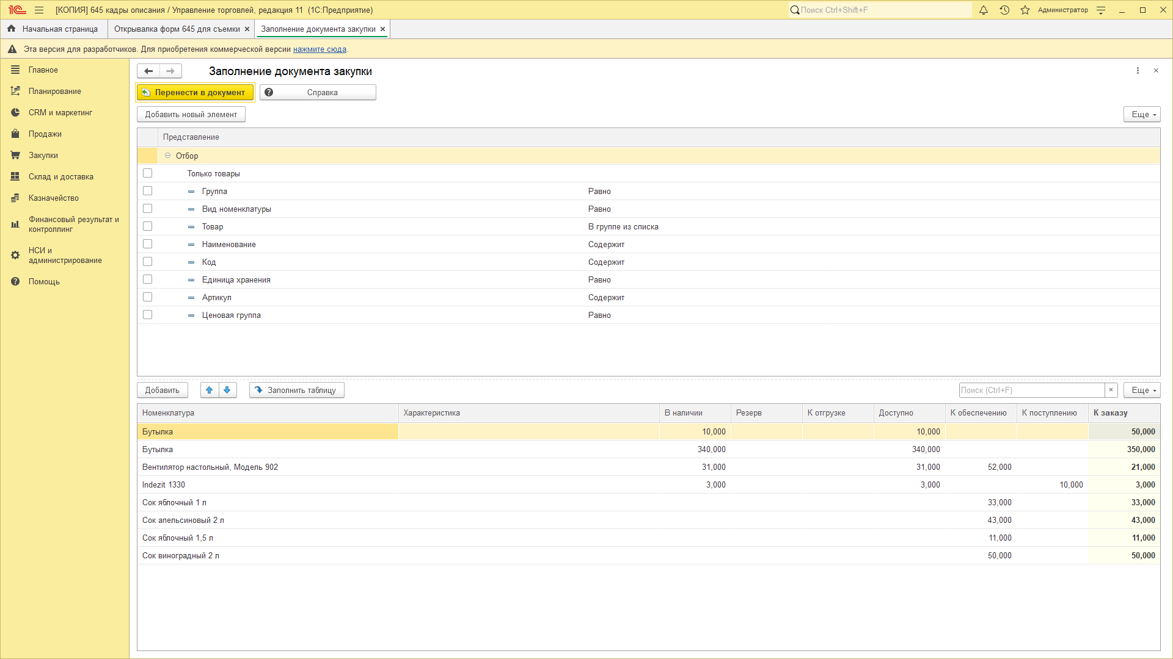Open the hamburger main menu icon
Viewport: 1173px width, 659px height.
pos(39,10)
